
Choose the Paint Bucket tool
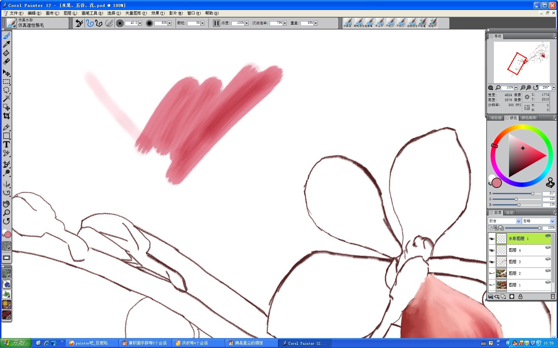[7, 53]
